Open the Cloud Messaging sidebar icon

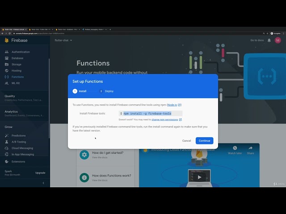(7, 148)
